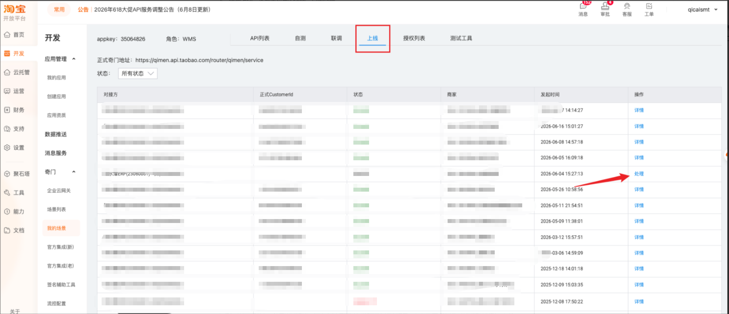
Task: Open the 审批 approval icon
Action: (x=605, y=9)
